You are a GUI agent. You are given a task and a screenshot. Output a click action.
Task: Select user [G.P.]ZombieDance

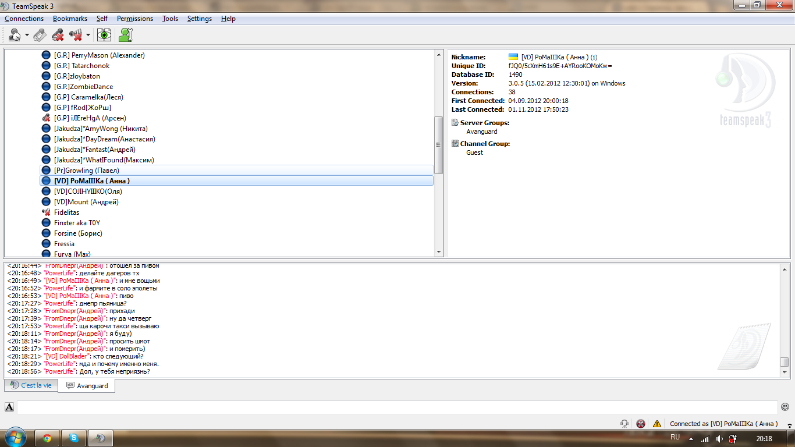click(x=83, y=87)
